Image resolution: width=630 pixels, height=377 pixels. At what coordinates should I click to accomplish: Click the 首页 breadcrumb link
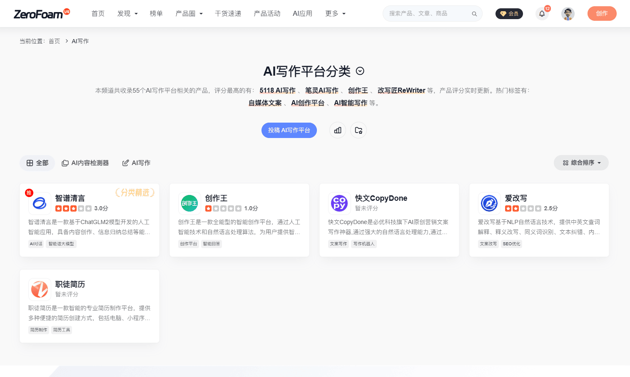(55, 41)
